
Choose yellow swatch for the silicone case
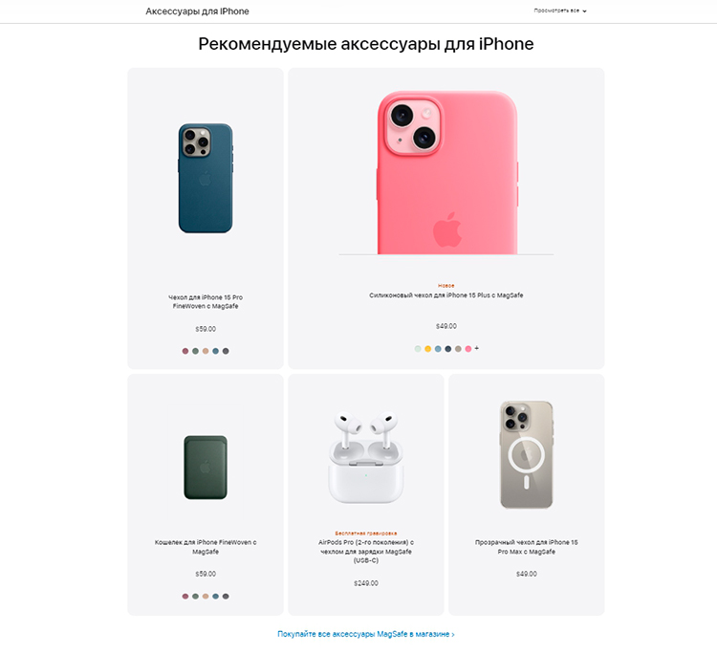pyautogui.click(x=428, y=349)
